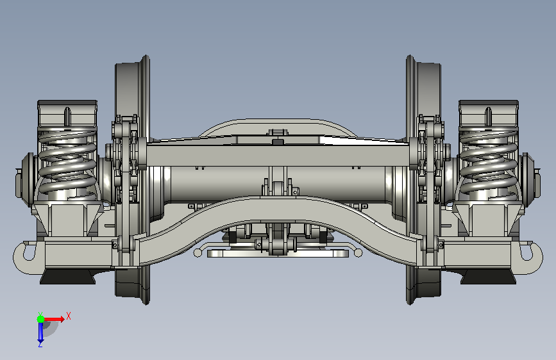556x360 pixels.
Task: Click the "X" label on the triad
Action: 69,316
